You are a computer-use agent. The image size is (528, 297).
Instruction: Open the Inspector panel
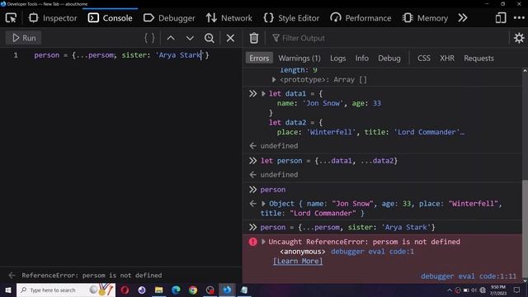tap(53, 18)
